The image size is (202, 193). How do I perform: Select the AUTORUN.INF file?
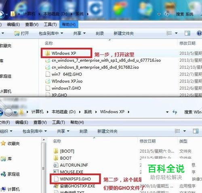(71, 165)
